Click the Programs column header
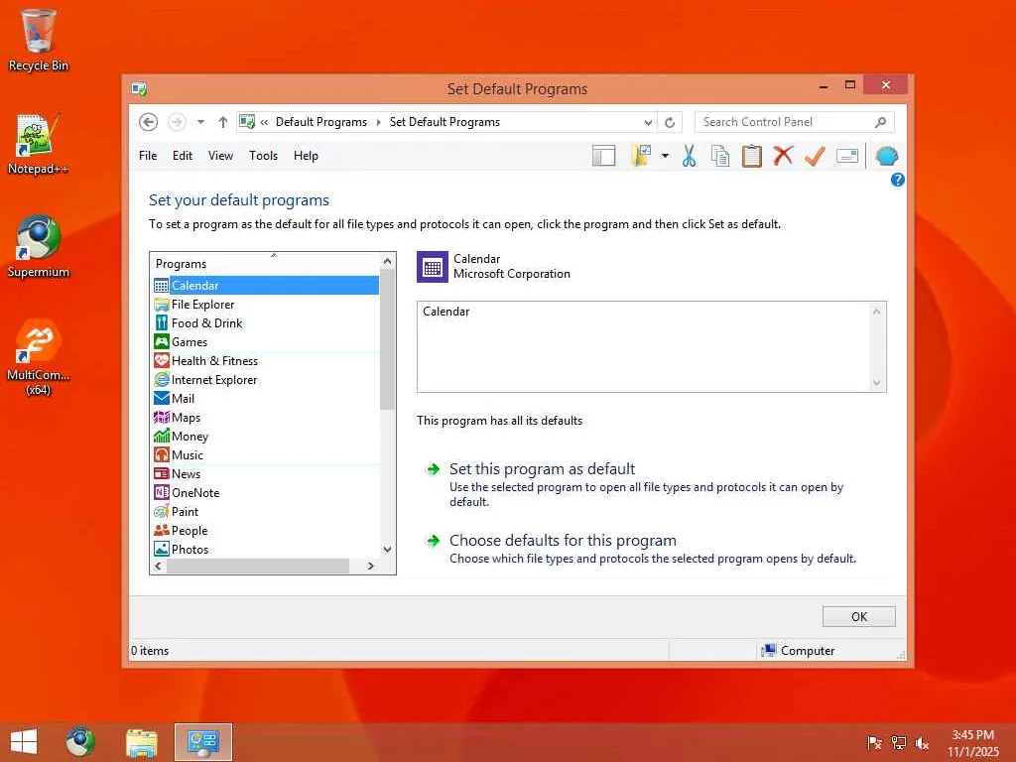 coord(265,264)
